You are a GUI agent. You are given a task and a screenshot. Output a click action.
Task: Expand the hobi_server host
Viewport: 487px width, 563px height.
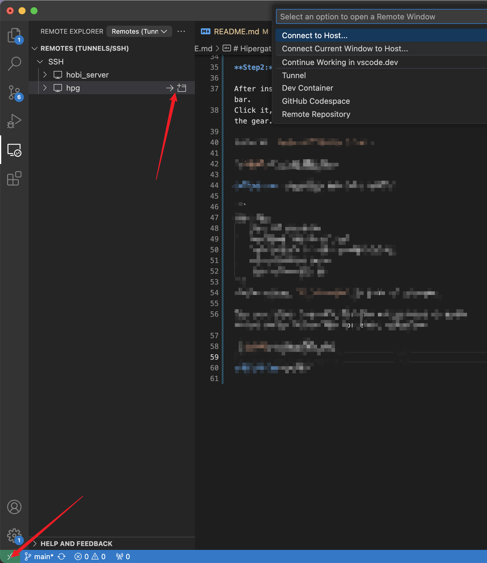(45, 75)
